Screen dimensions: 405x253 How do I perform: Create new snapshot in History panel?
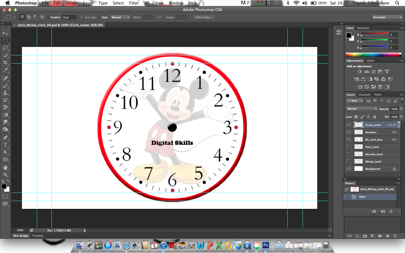[x=383, y=211]
